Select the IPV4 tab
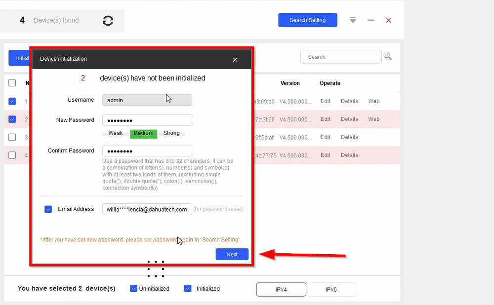 [x=281, y=289]
